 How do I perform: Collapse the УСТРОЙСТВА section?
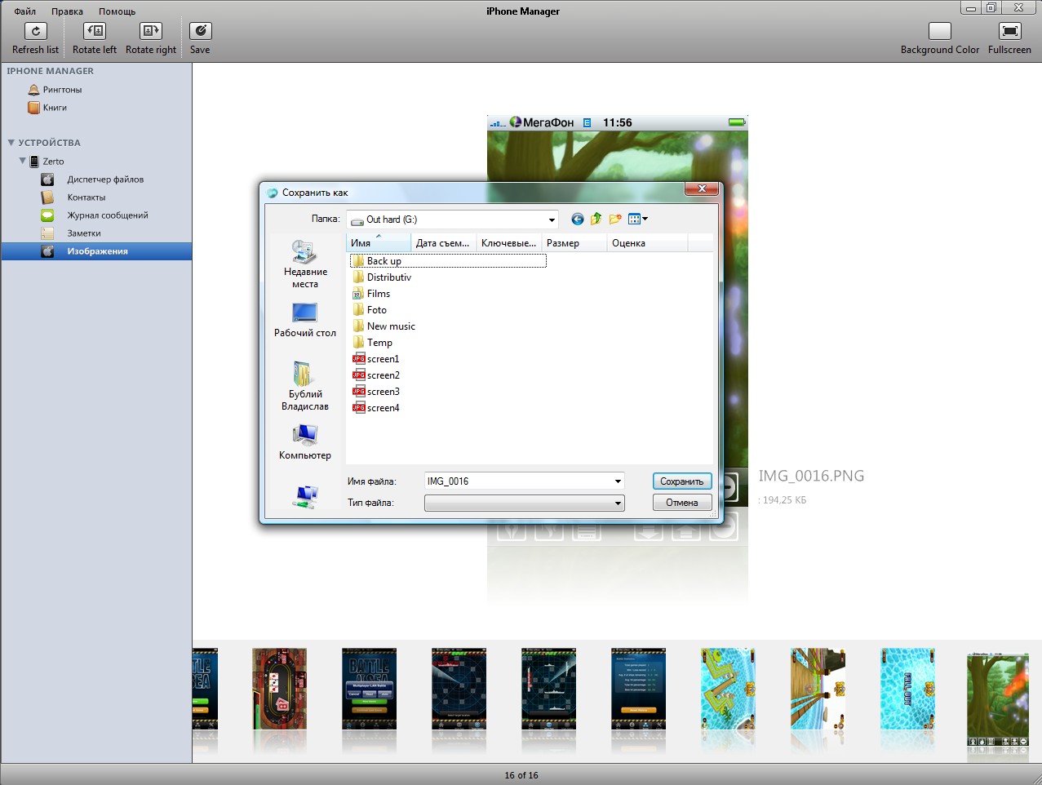click(x=11, y=143)
